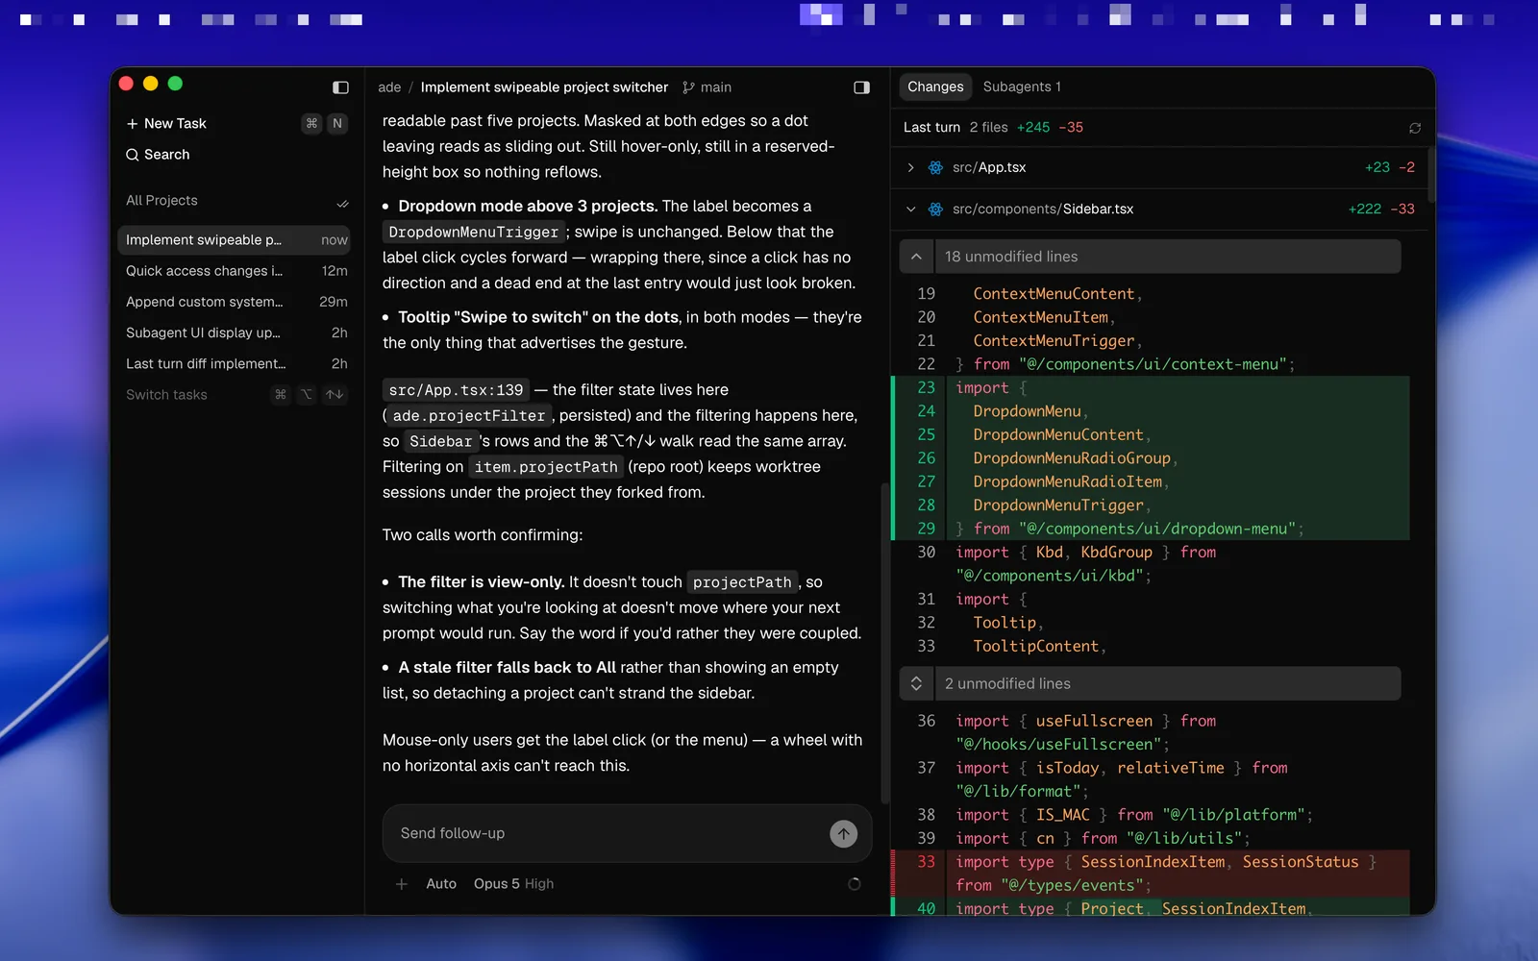Toggle the left sidebar panel icon

[x=340, y=87]
